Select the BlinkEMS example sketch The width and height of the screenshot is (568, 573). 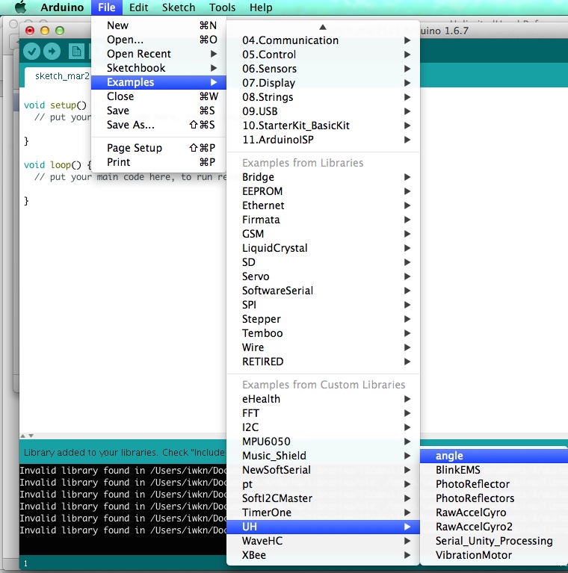(x=494, y=471)
